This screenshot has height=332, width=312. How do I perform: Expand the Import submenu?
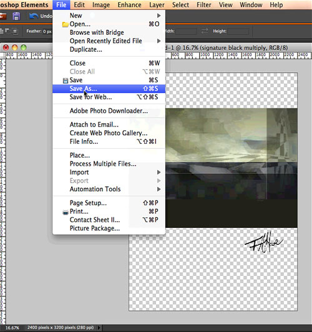[158, 172]
